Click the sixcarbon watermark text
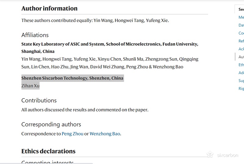 click(228, 155)
